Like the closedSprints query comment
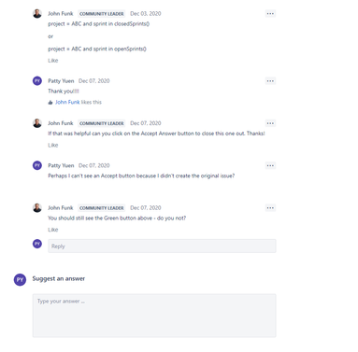 (53, 61)
